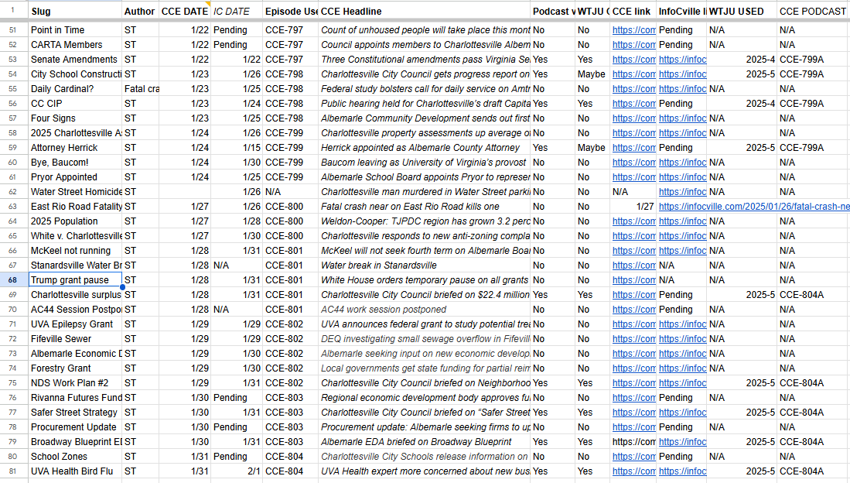Open the InfoCville link for Senate Amendments

click(682, 59)
